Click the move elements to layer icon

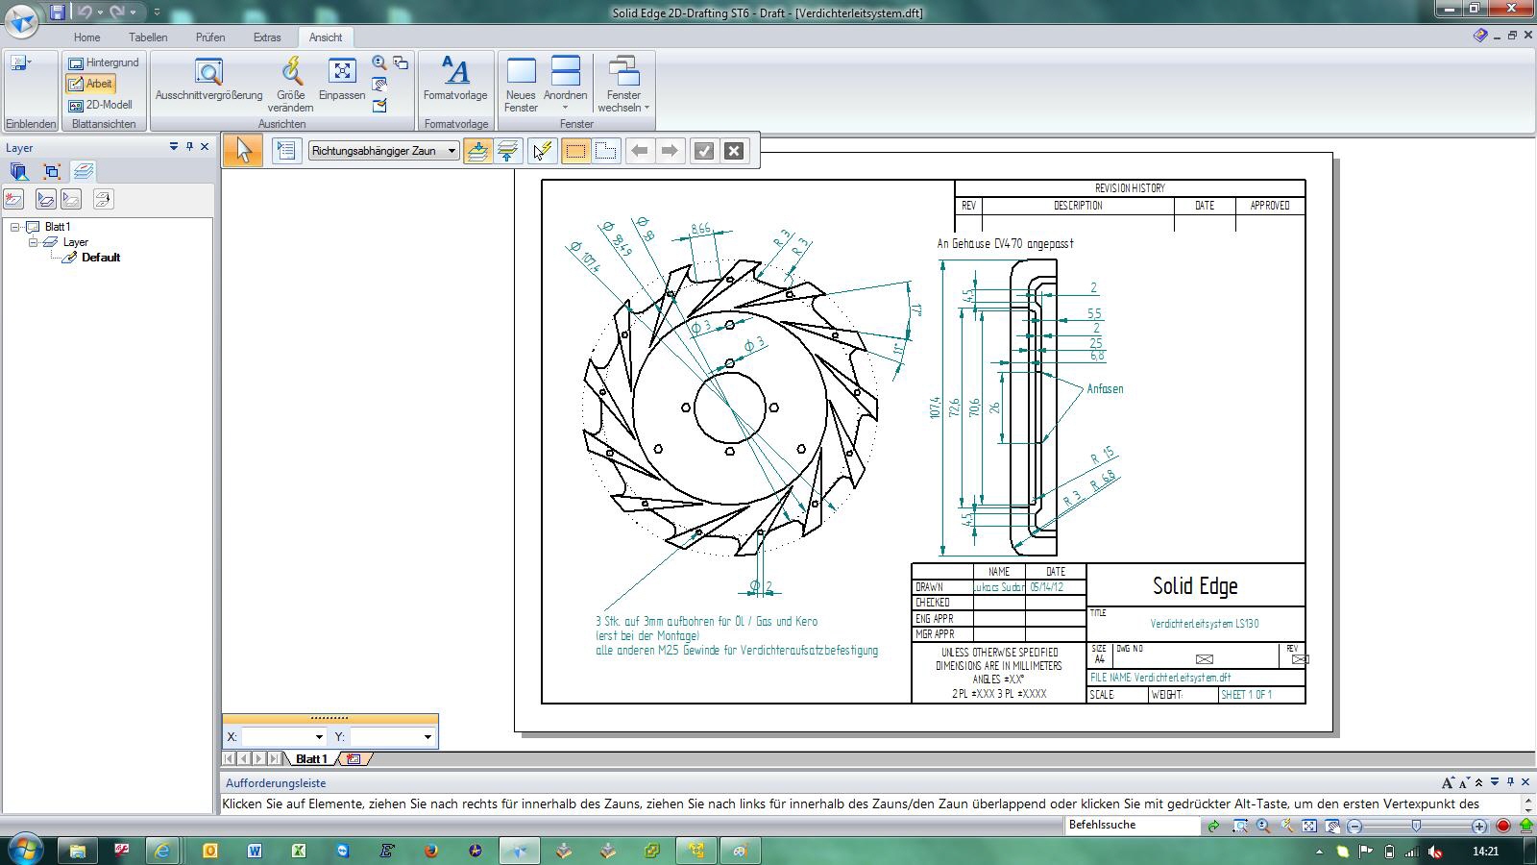click(x=103, y=199)
